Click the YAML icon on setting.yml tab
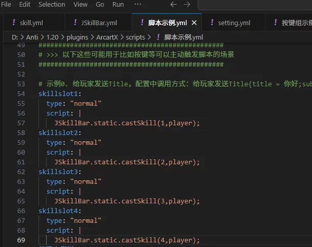 click(212, 23)
